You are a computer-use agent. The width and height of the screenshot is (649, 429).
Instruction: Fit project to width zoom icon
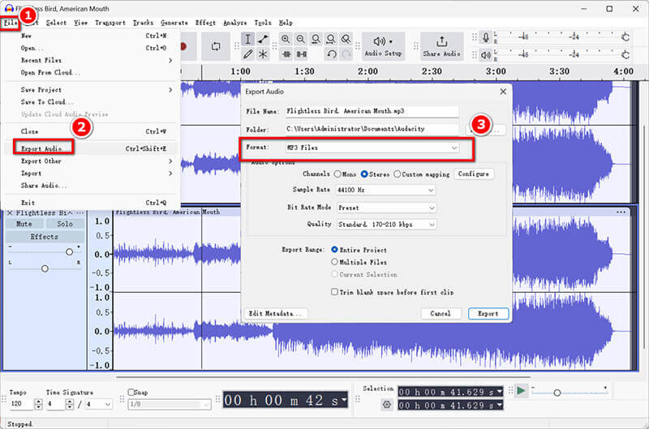coord(331,39)
